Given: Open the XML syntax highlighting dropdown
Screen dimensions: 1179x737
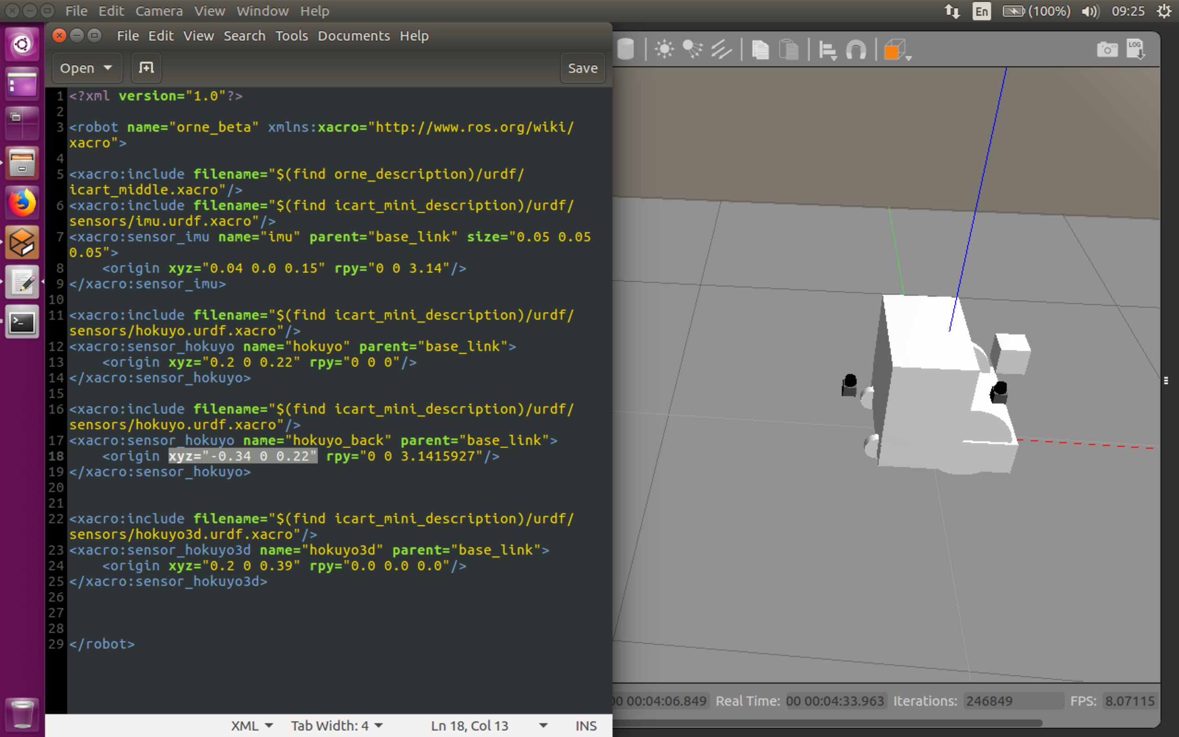Looking at the screenshot, I should pos(251,725).
